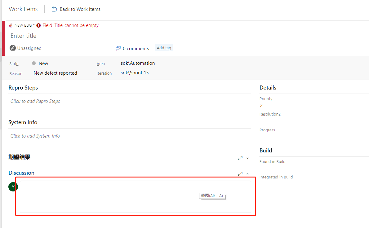This screenshot has height=228, width=369.
Task: Click the red bug icon
Action: 11,25
